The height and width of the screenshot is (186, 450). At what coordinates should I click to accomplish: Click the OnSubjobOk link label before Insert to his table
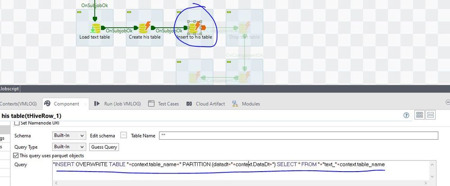click(x=169, y=31)
